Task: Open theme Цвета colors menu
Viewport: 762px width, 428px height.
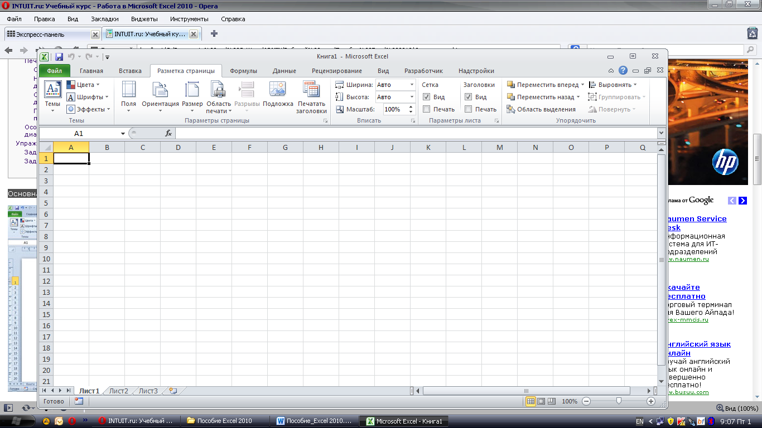Action: pyautogui.click(x=83, y=85)
